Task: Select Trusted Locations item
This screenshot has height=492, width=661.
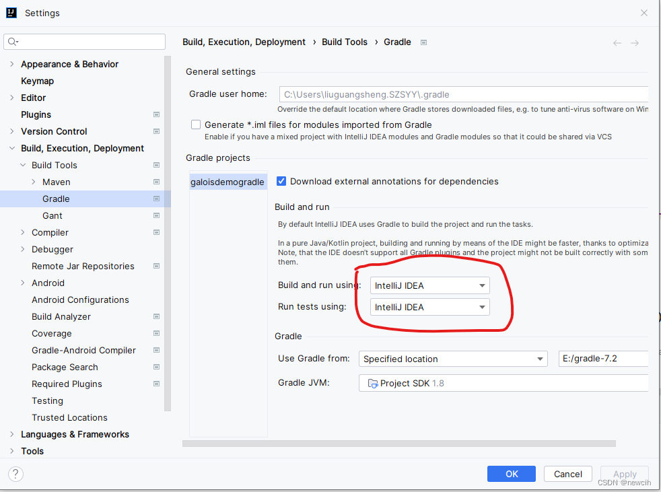Action: point(69,418)
